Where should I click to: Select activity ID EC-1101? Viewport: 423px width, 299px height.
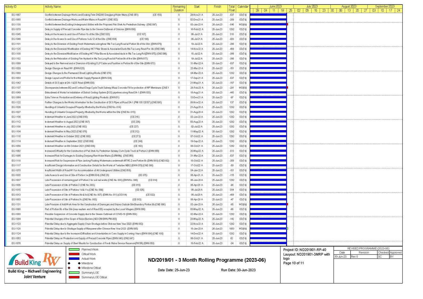pos(16,44)
